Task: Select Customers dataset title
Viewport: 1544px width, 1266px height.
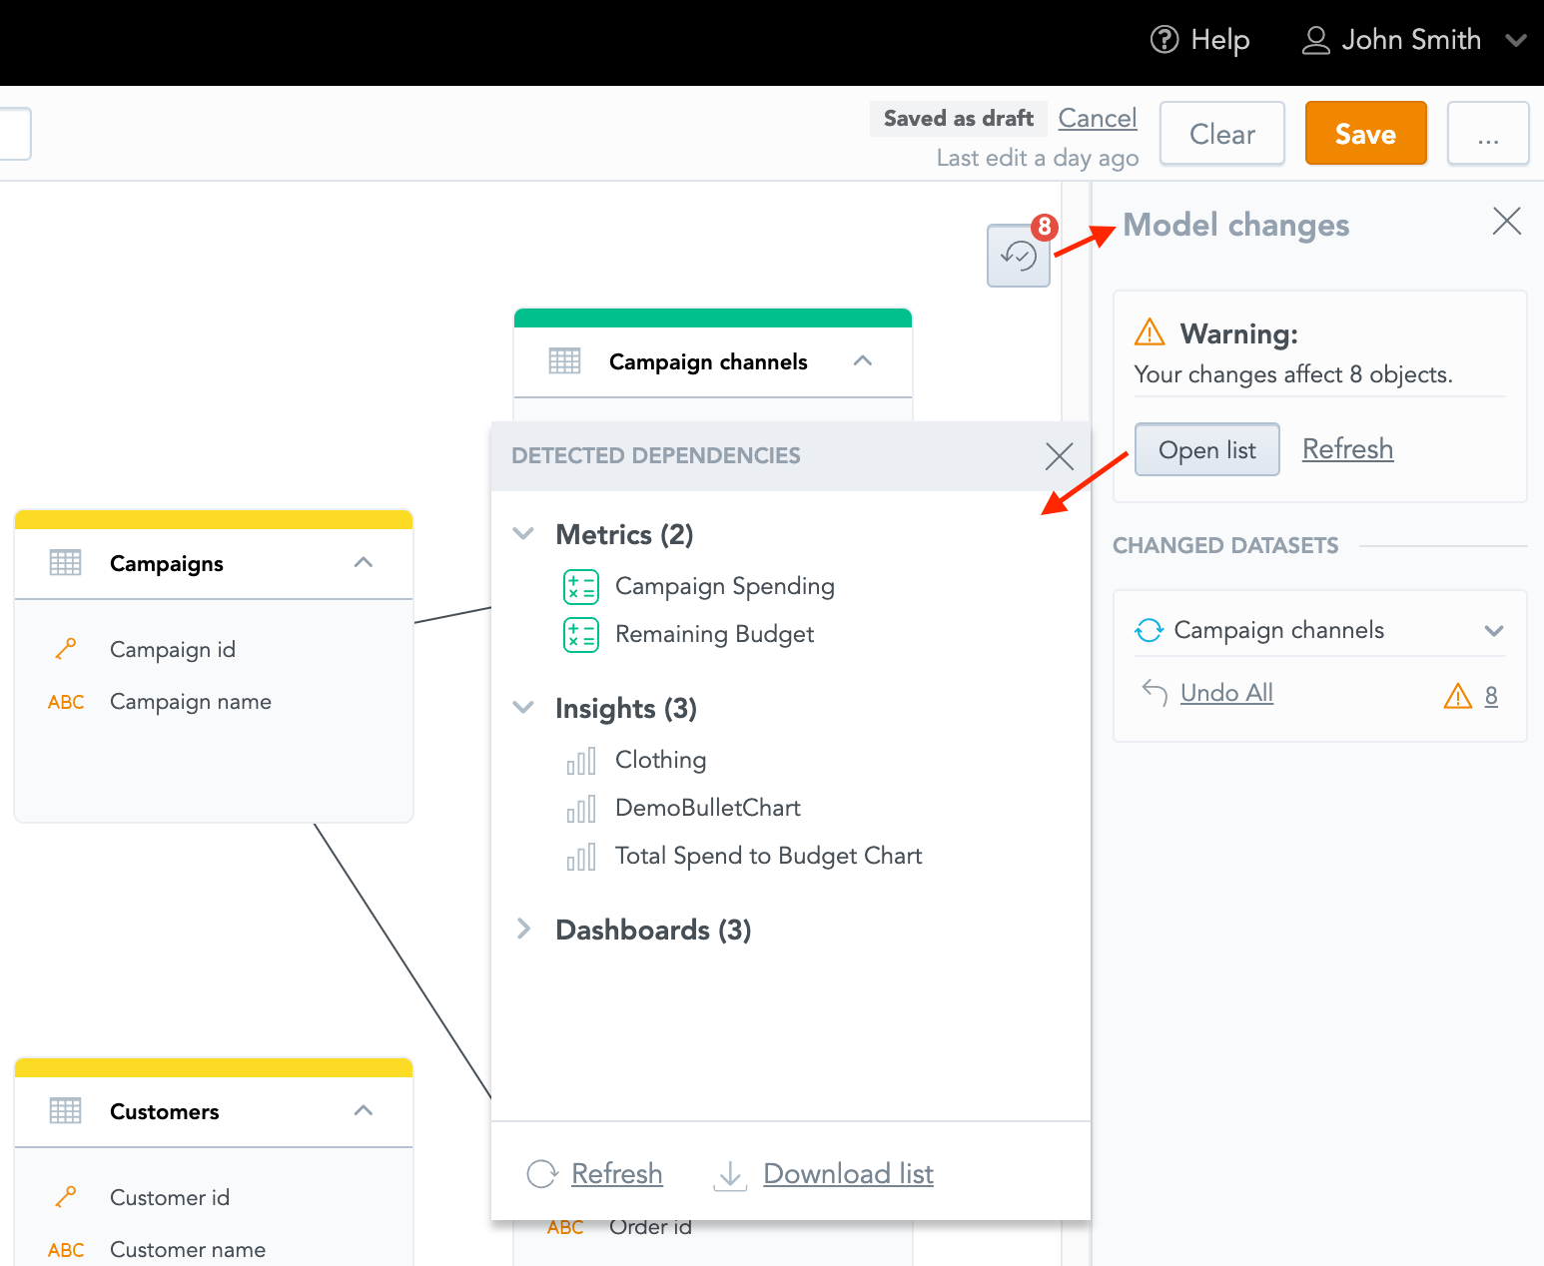Action: 165,1111
